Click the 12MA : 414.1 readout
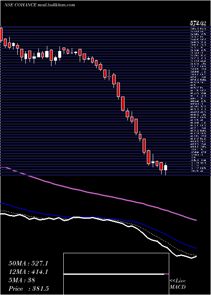This screenshot has height=295, width=211. [28, 272]
